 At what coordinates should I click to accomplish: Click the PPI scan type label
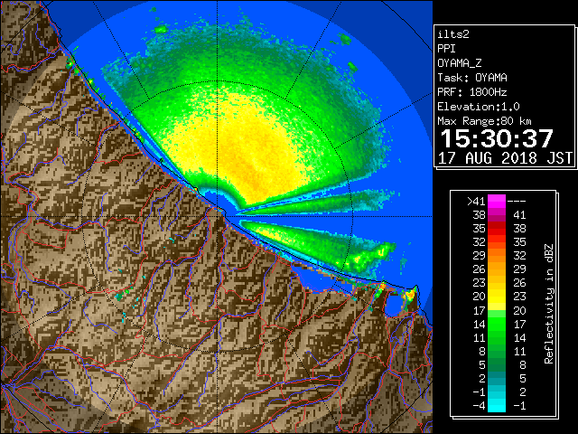coord(446,49)
